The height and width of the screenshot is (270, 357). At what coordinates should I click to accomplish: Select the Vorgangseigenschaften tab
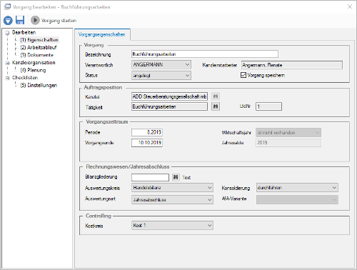click(102, 34)
